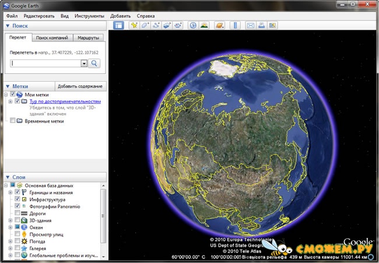Show historical imagery clock icon
This screenshot has height=263, width=379.
193,25
